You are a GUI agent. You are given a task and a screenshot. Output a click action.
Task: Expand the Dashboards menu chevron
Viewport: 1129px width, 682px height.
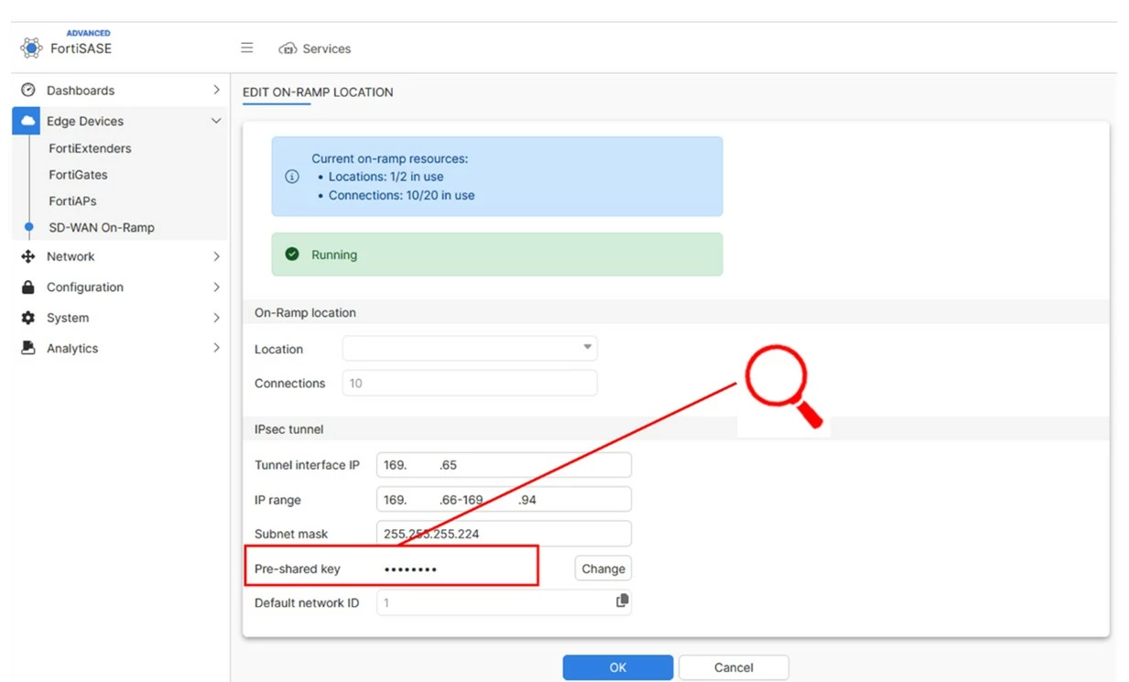click(216, 90)
